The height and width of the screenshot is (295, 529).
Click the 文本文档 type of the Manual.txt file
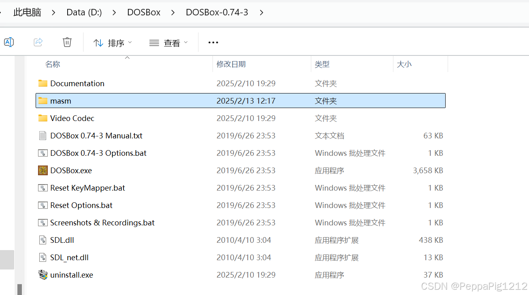329,136
